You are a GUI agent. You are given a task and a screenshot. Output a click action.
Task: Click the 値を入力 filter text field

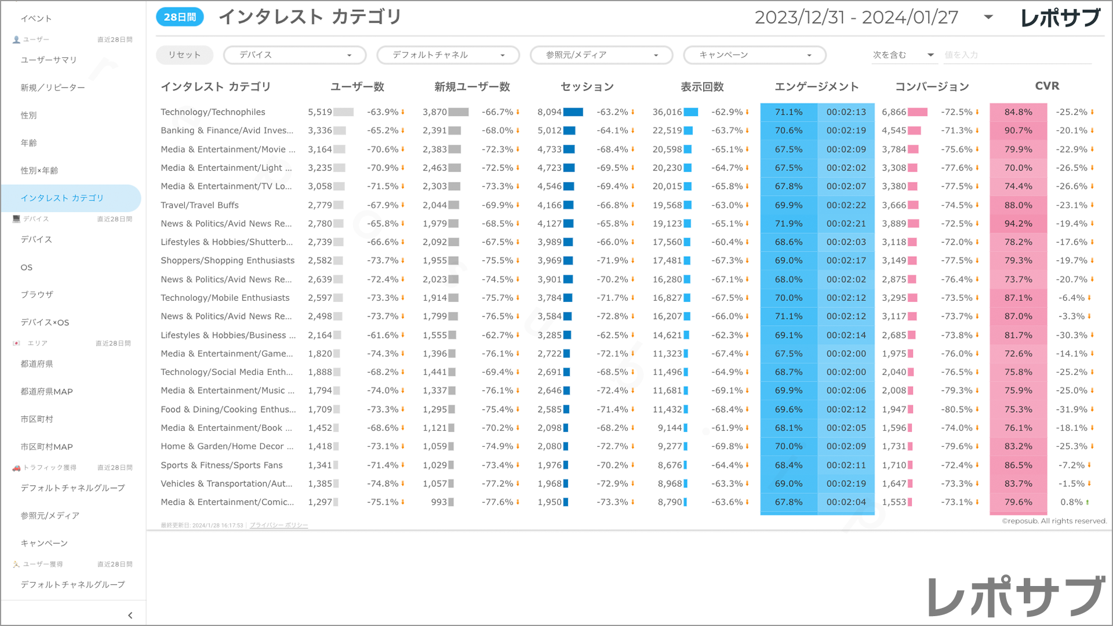(x=1017, y=55)
